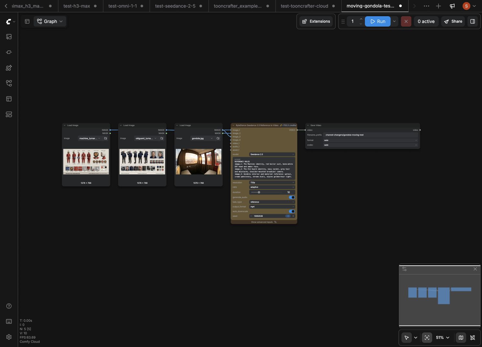Click the filename_prefix input field
Image resolution: width=482 pixels, height=347 pixels.
[x=371, y=135]
